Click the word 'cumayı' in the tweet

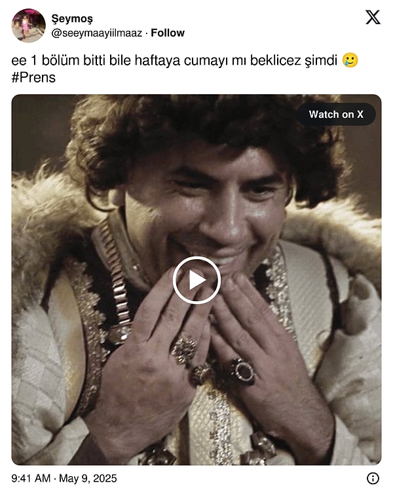click(206, 60)
